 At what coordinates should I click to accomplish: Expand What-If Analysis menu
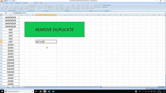point(78,7)
